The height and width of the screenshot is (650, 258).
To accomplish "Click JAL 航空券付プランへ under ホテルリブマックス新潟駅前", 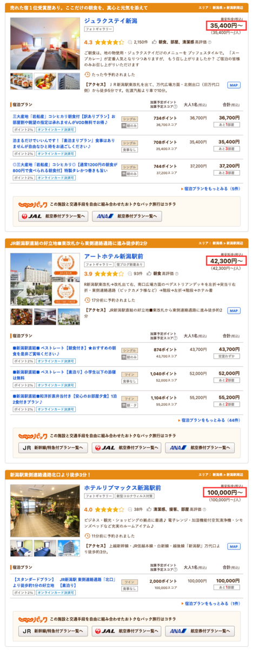I will [x=127, y=631].
